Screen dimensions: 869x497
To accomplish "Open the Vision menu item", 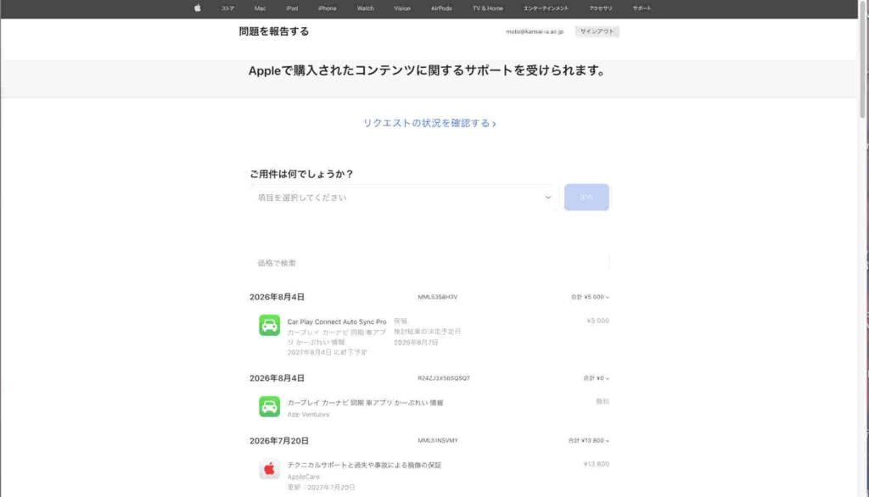I will 402,8.
